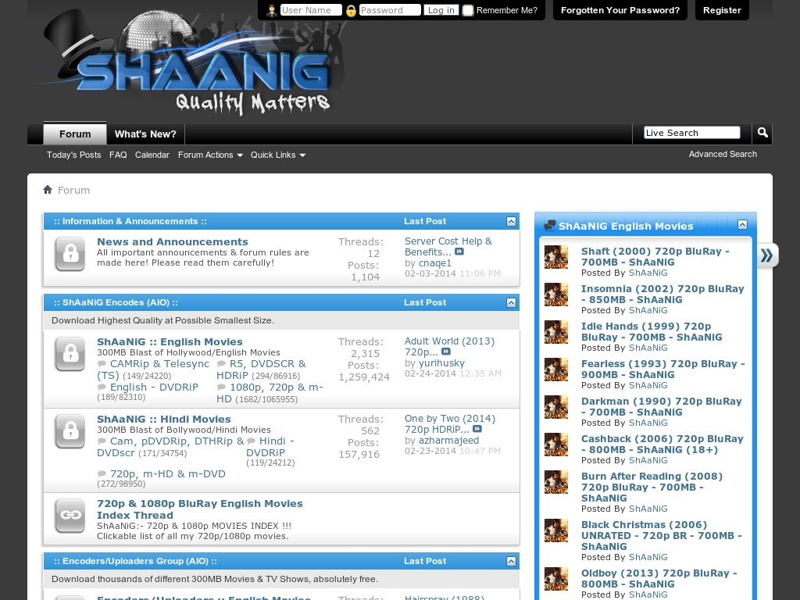Open the Calendar menu item
The height and width of the screenshot is (600, 800).
pyautogui.click(x=152, y=155)
